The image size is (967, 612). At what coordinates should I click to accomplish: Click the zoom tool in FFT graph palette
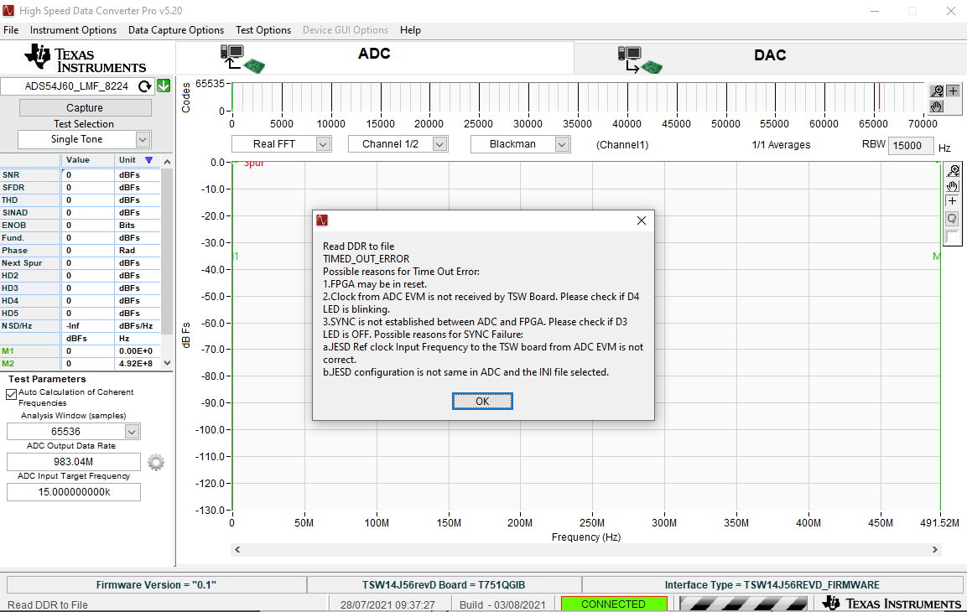tap(953, 171)
